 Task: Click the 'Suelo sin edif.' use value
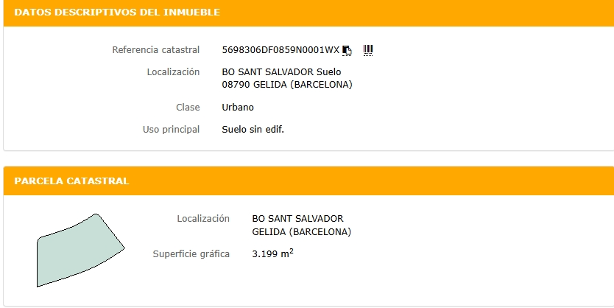point(253,130)
